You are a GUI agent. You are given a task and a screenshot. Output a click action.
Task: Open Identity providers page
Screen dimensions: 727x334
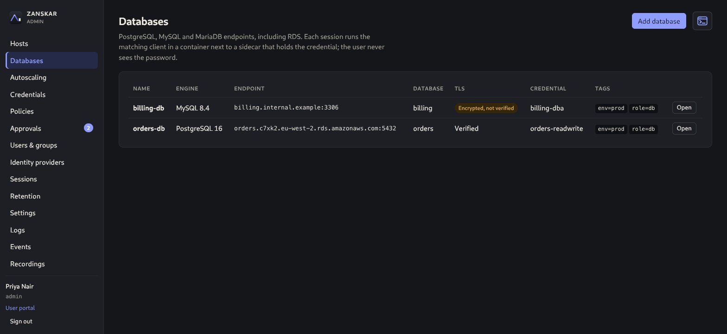(x=51, y=162)
